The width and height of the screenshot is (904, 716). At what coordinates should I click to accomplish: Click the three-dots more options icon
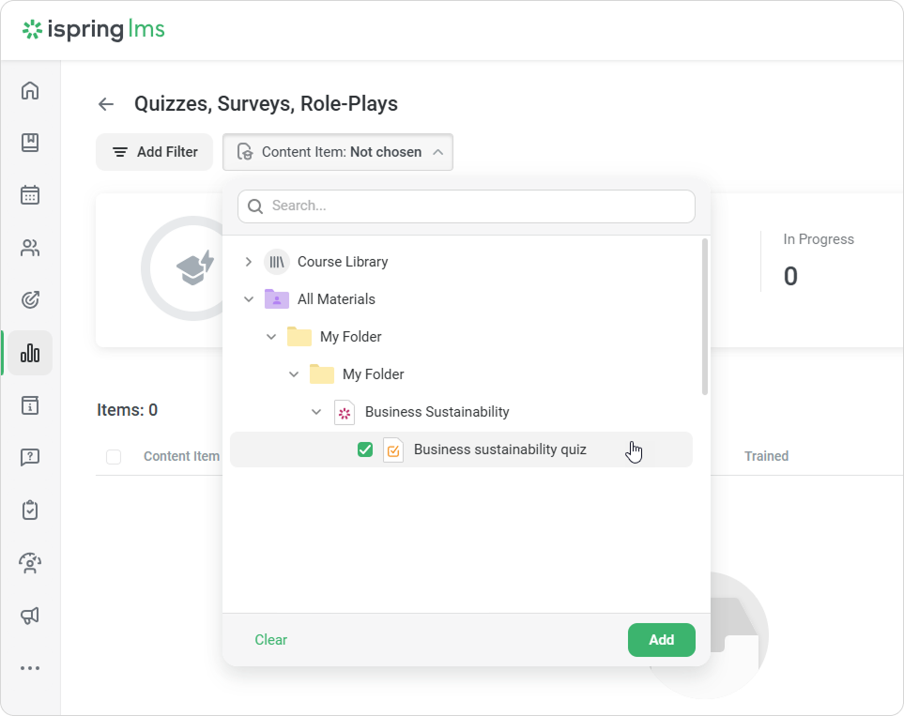30,668
